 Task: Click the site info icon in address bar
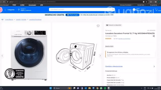[8, 2]
